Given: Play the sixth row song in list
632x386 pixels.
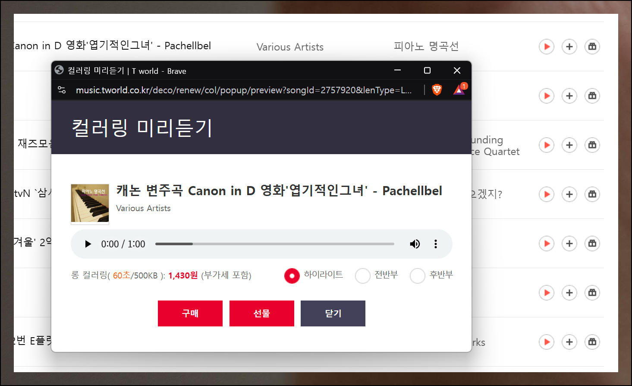Looking at the screenshot, I should point(547,292).
